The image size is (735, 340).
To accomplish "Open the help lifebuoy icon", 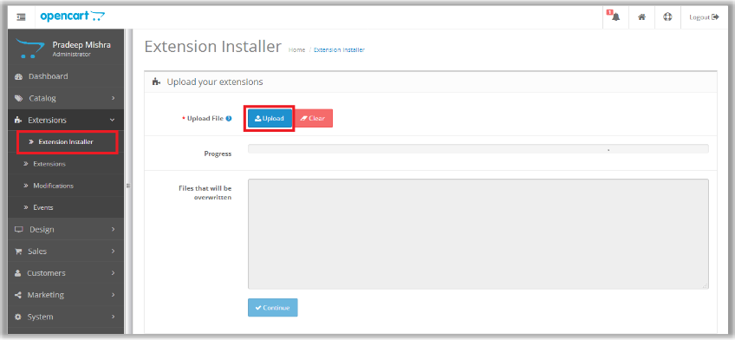I will [667, 16].
